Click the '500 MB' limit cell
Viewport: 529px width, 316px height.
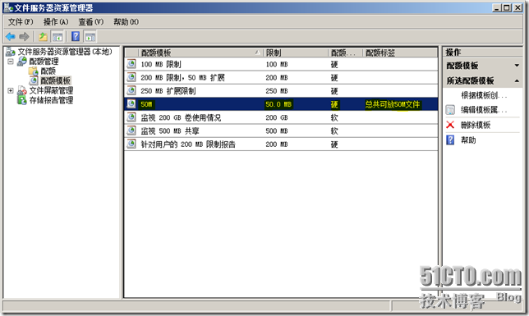[x=277, y=131]
